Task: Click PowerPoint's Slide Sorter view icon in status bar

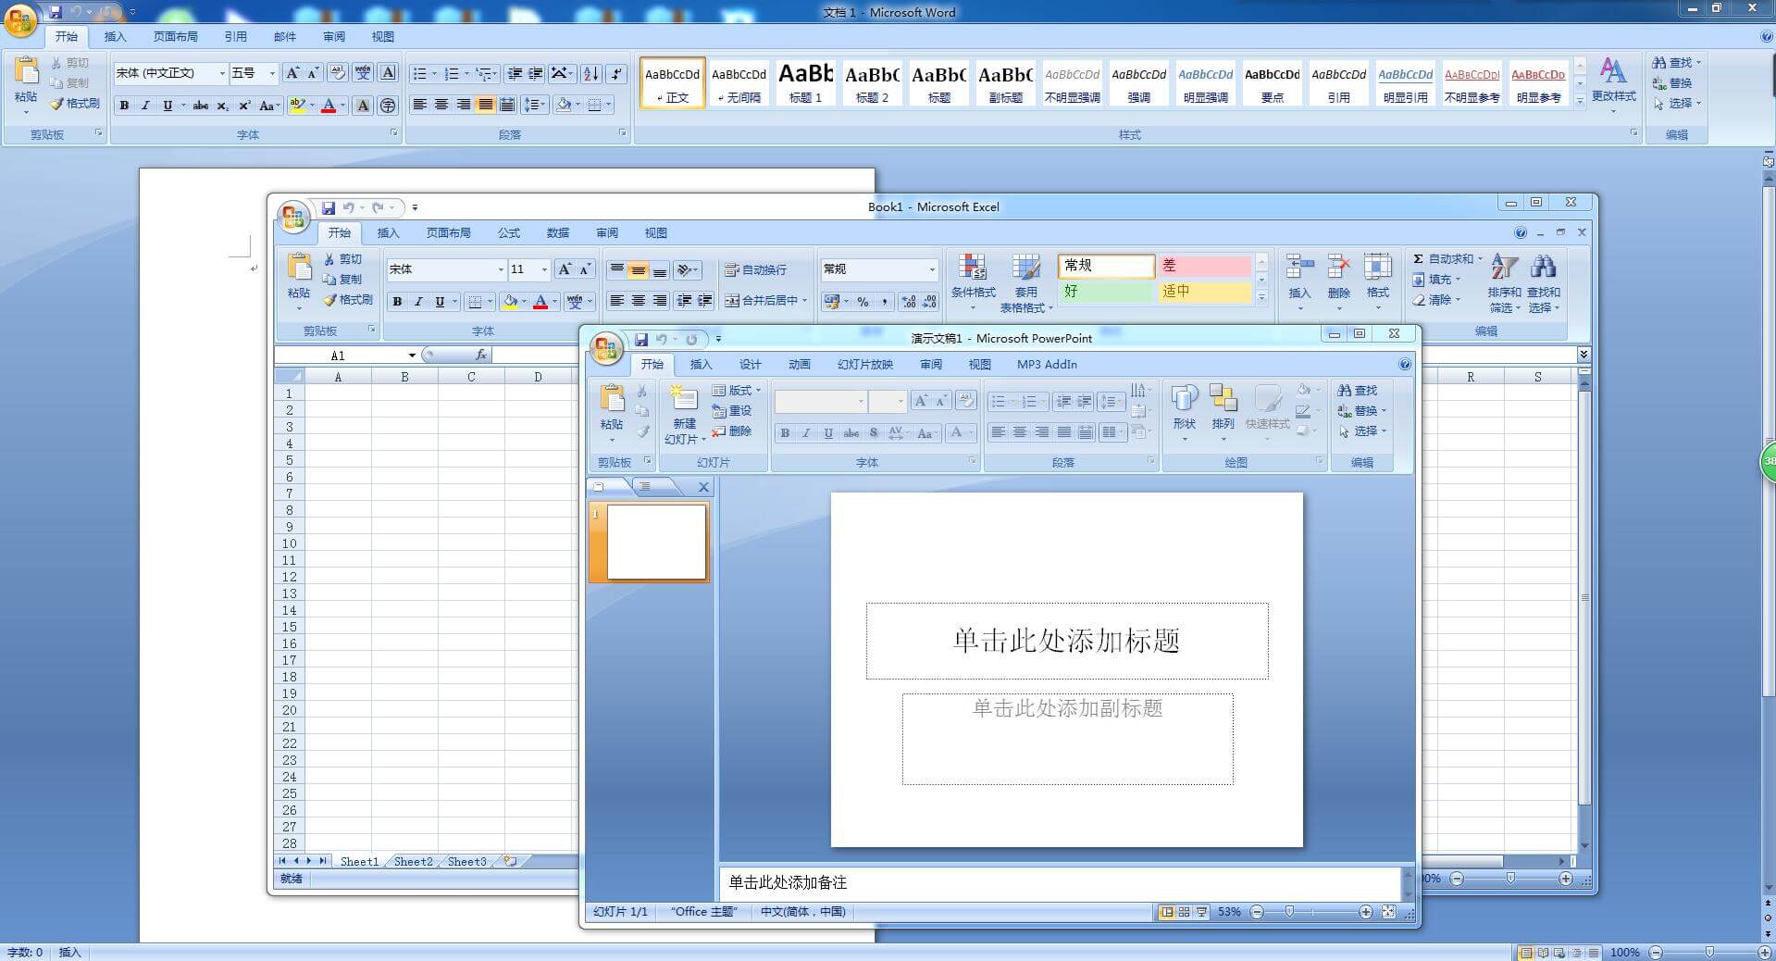Action: [1184, 912]
